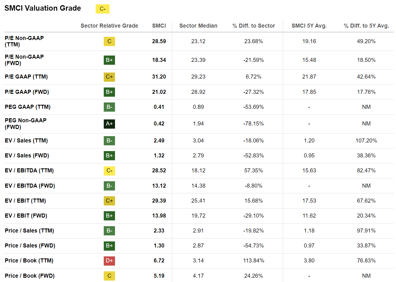The image size is (396, 282).
Task: Click the % Diff. to 5Y Avg. header
Action: coord(366,26)
